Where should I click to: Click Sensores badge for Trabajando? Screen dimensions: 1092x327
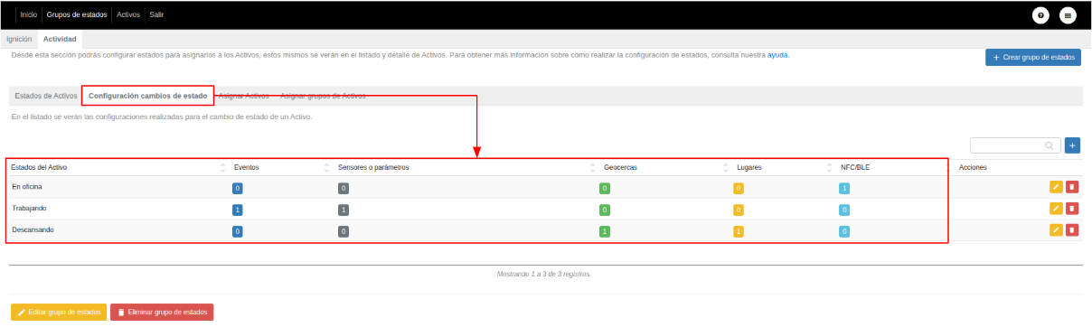click(x=344, y=210)
